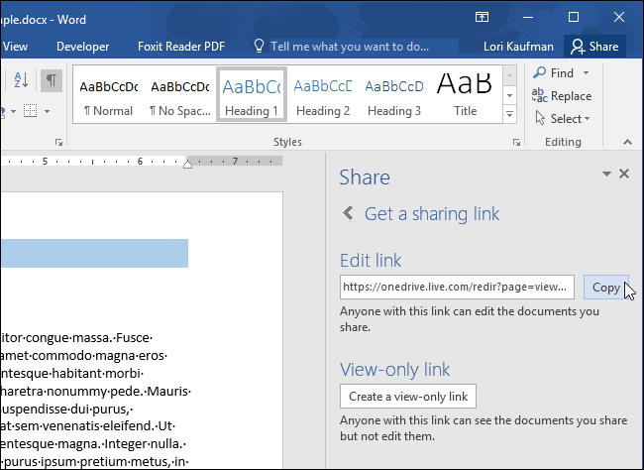
Task: Go back from Get a sharing link
Action: point(348,213)
